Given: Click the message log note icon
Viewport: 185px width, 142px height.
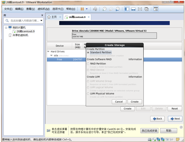Looking at the screenshot, I should point(178,140).
